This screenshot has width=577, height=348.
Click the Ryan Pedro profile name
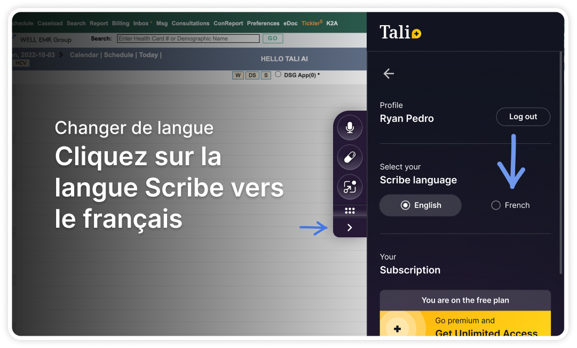(x=407, y=119)
